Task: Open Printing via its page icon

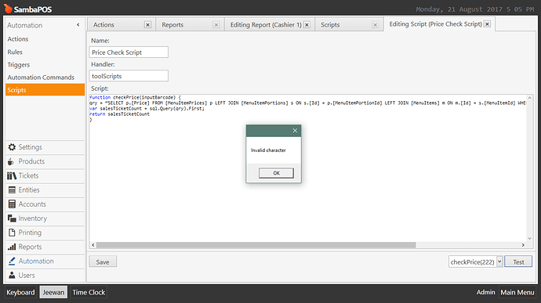Action: pyautogui.click(x=12, y=233)
